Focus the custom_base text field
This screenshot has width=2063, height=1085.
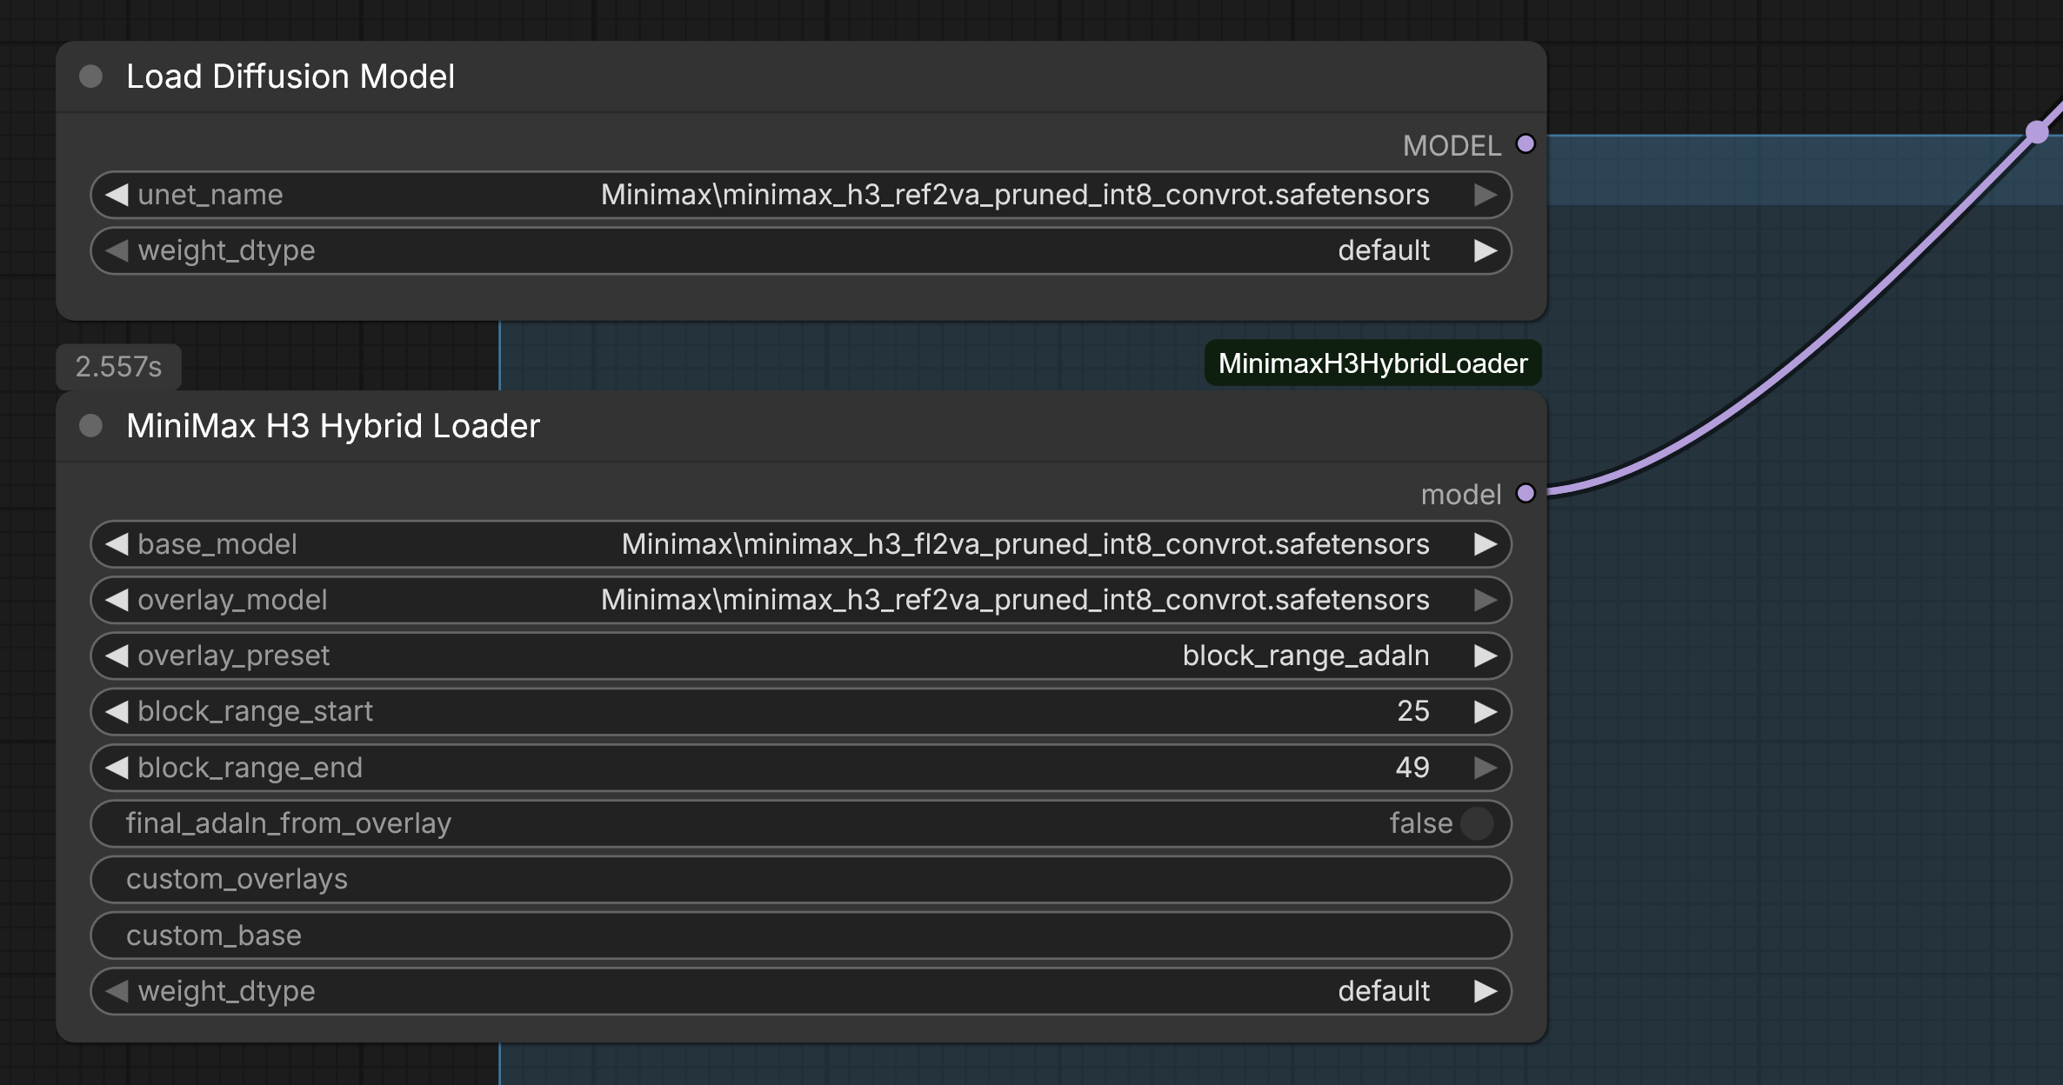click(801, 935)
